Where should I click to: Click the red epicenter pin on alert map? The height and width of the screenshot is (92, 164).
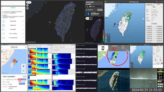coord(14,60)
